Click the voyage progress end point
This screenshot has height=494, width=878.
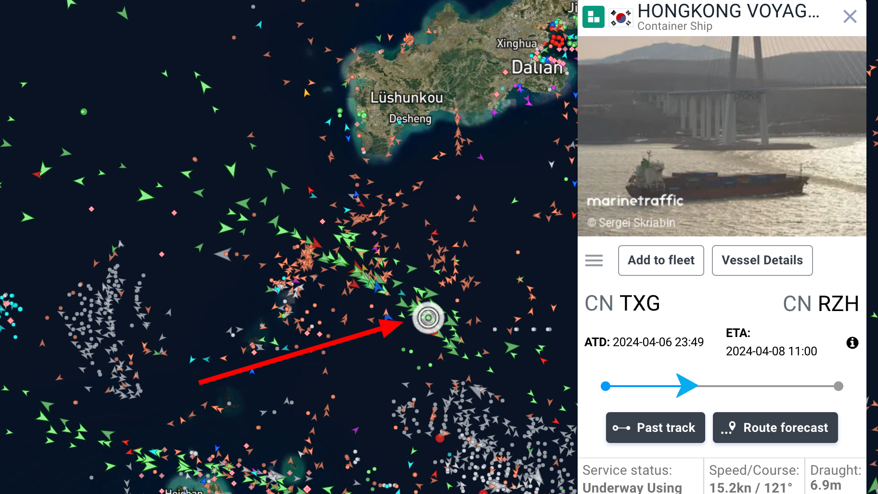839,386
